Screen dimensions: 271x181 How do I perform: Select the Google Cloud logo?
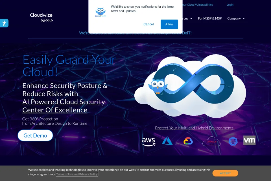pos(188,141)
